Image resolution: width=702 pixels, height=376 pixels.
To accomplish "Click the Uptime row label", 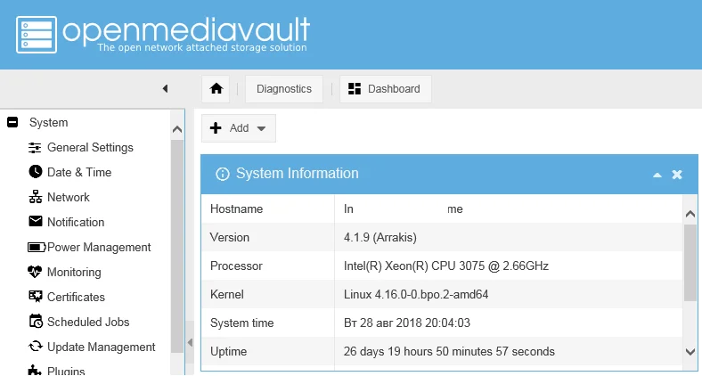I will [228, 352].
